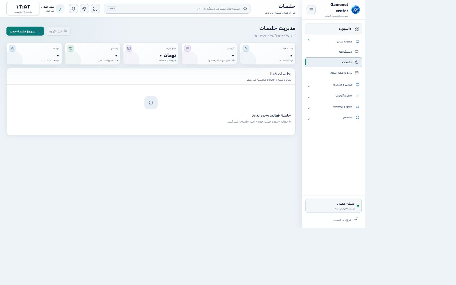The image size is (456, 285).
Task: Collapse the عملیات سالن section chevron
Action: tap(309, 40)
